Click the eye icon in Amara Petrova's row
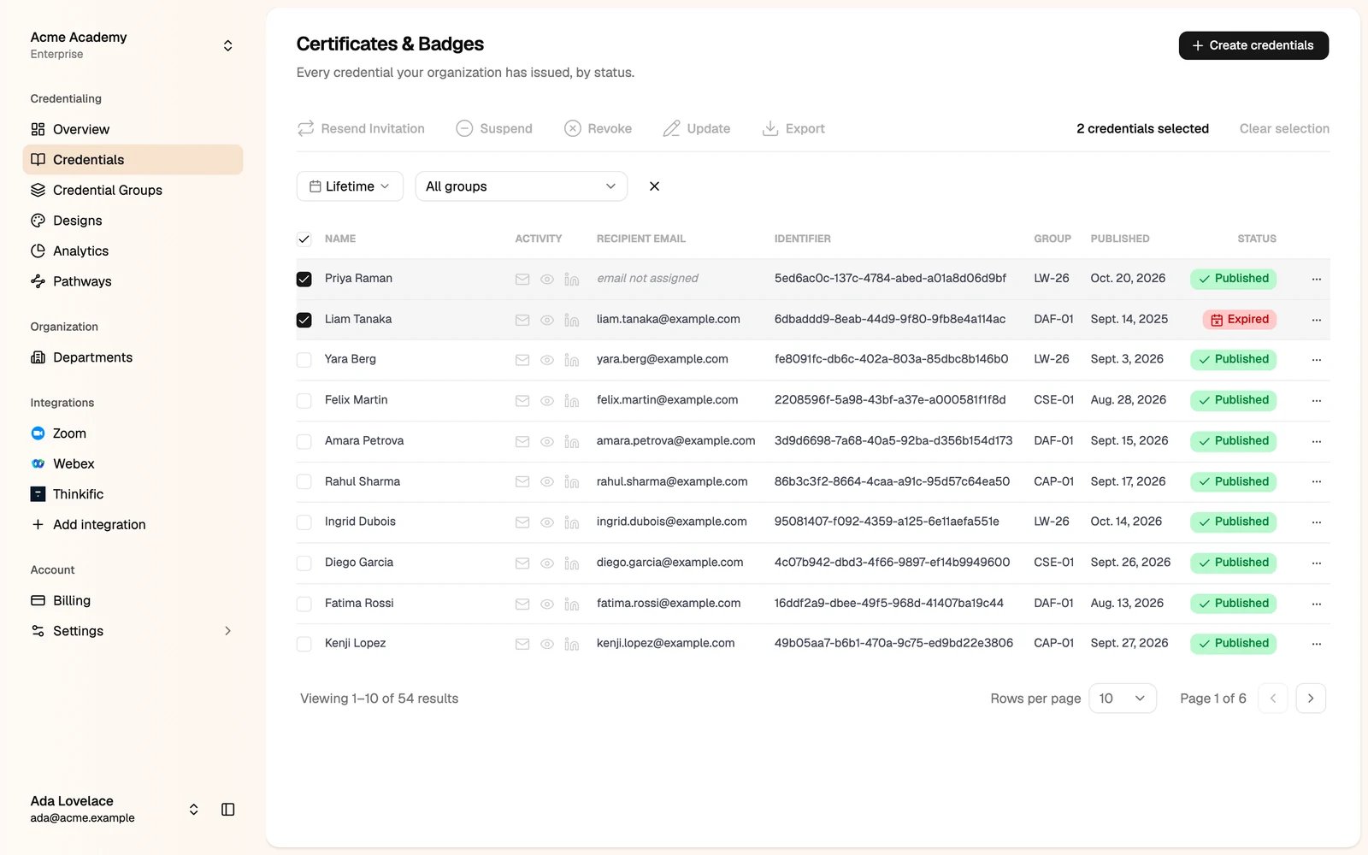1368x855 pixels. (x=547, y=441)
